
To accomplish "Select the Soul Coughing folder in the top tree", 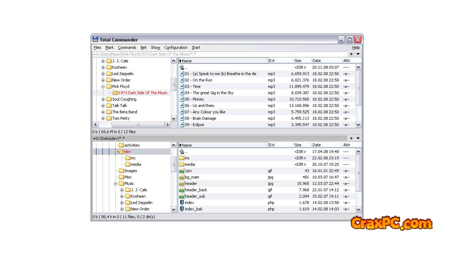I will 124,99.
